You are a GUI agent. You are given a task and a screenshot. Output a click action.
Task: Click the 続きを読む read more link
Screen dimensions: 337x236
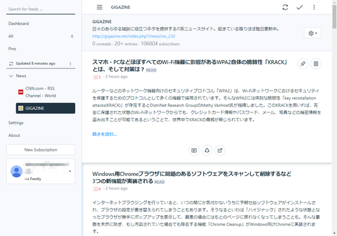pyautogui.click(x=105, y=134)
